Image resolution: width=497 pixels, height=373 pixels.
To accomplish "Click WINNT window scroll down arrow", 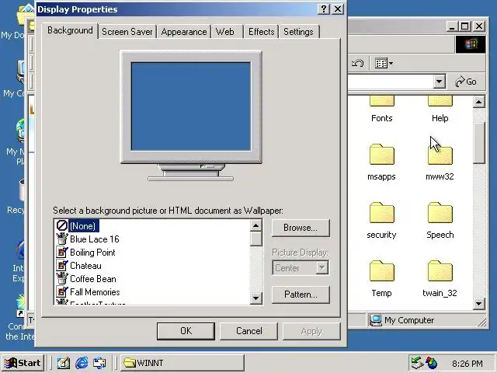I will point(478,304).
